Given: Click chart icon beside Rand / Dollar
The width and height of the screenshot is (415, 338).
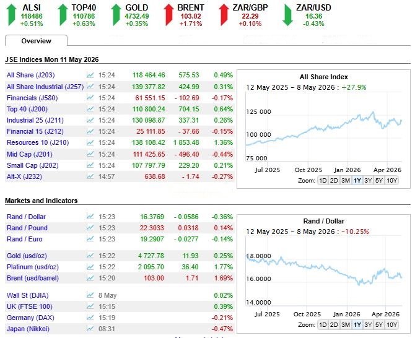Looking at the screenshot, I should 90,216.
